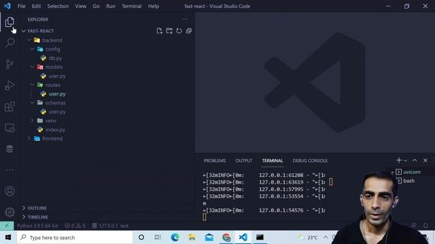
Task: Open the Search view in activity bar
Action: tap(10, 43)
